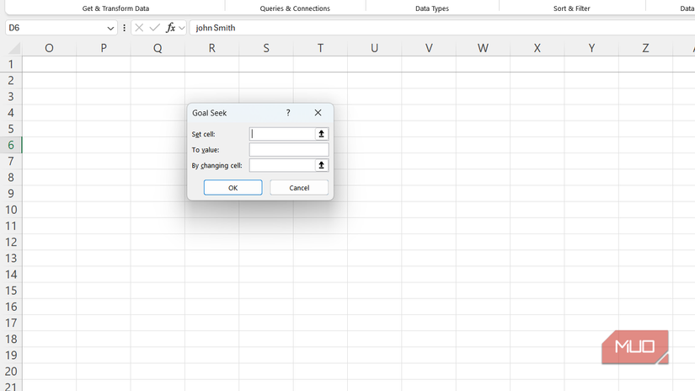Click the Set cell range selector icon
This screenshot has height=391, width=695.
tap(321, 134)
